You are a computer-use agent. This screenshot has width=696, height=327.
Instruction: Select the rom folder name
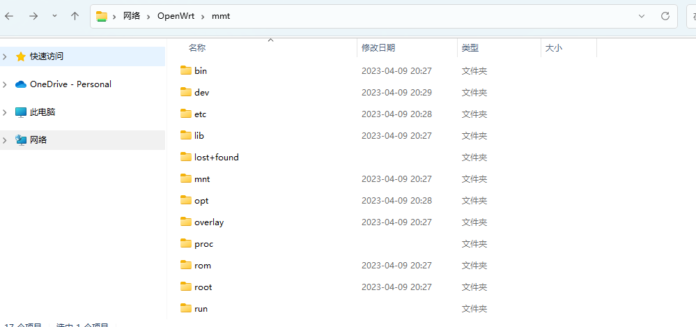pos(203,266)
